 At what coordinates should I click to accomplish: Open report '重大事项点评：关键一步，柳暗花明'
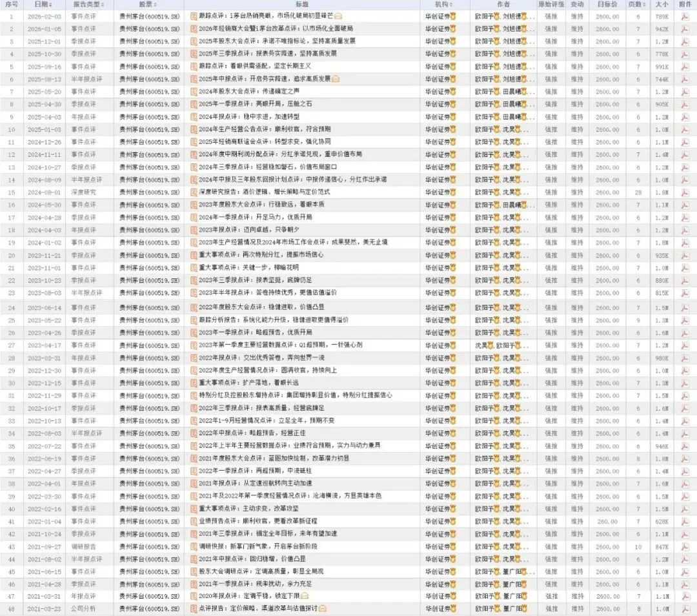[x=249, y=268]
